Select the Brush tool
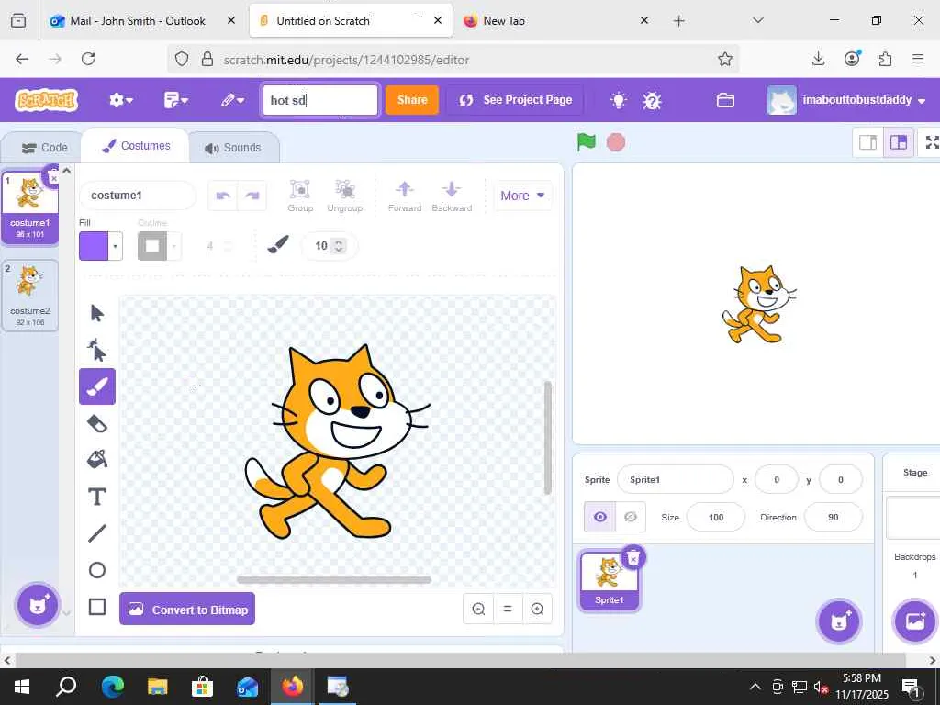Screen dimensions: 940x705 coord(97,386)
